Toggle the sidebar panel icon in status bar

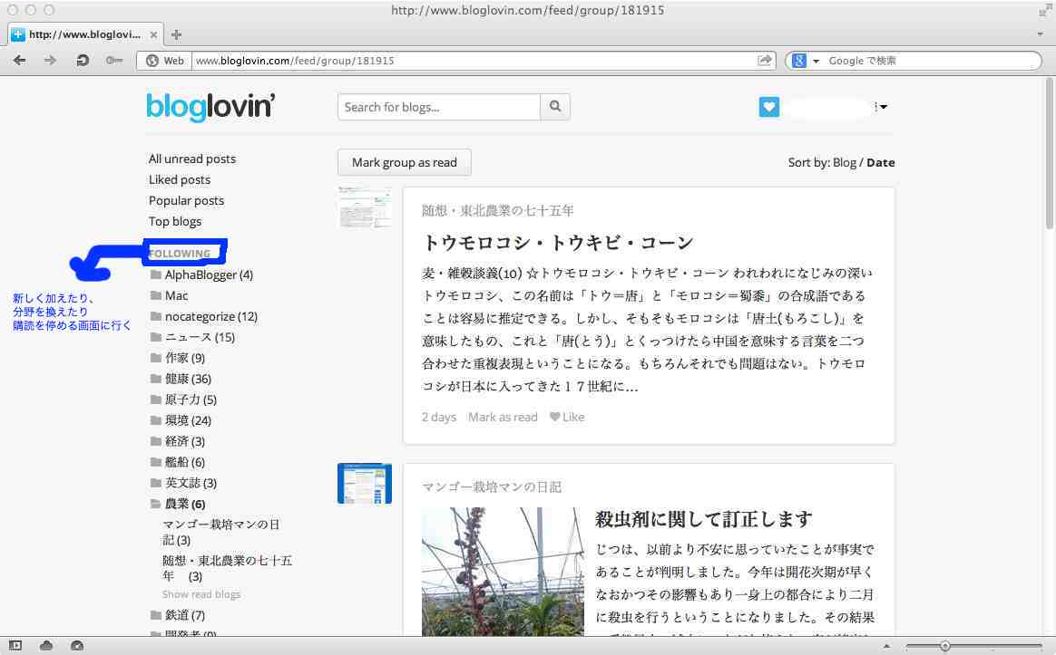pyautogui.click(x=15, y=645)
